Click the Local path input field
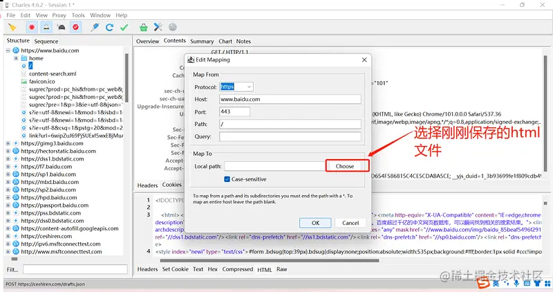 [x=274, y=166]
